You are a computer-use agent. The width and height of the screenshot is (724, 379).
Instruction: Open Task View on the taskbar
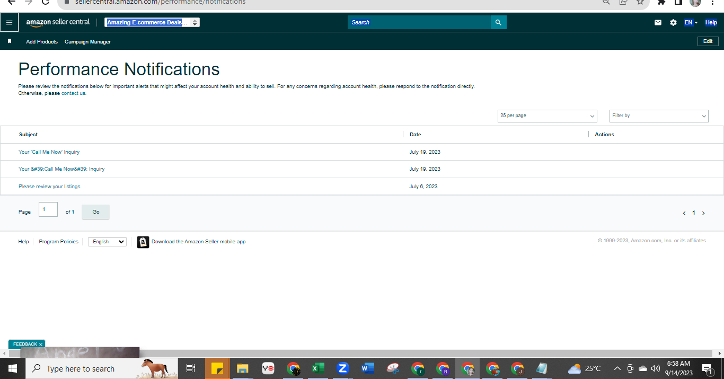pyautogui.click(x=191, y=368)
